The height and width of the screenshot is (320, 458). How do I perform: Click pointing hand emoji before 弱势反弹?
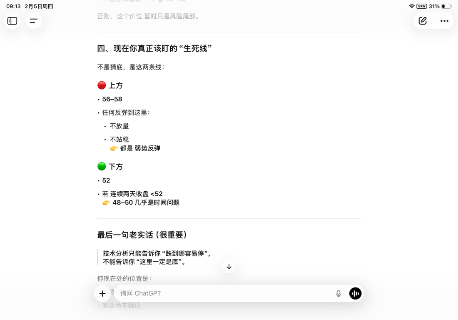point(114,148)
